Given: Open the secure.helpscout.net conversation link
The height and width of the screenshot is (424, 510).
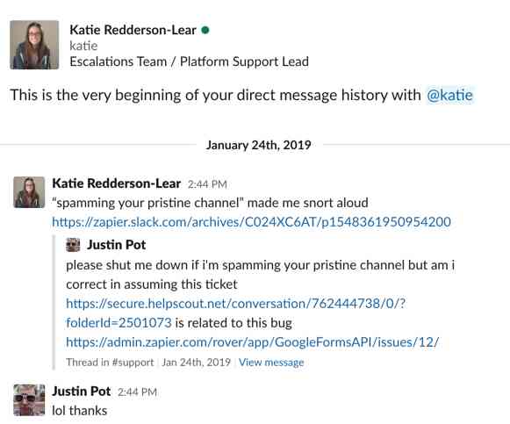Looking at the screenshot, I should [x=236, y=304].
